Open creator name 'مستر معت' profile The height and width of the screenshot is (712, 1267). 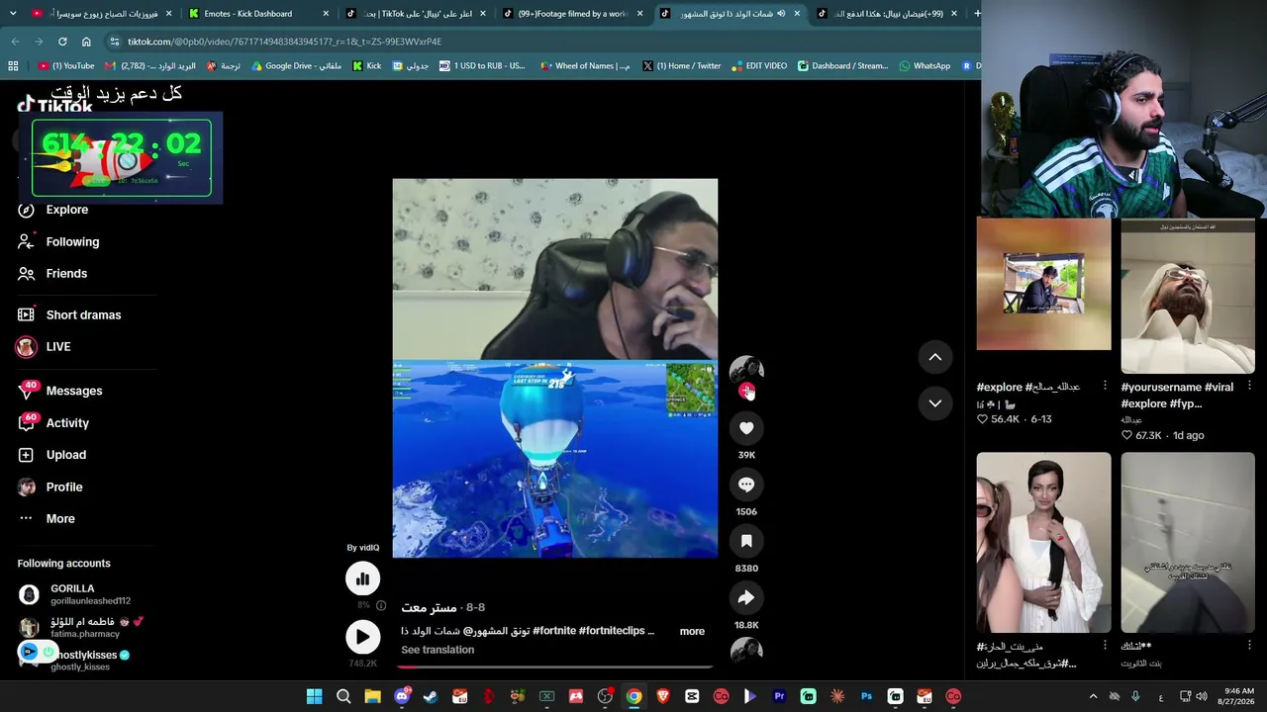coord(429,607)
